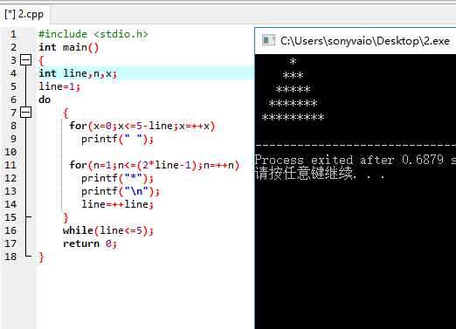Viewport: 456px width, 329px height.
Task: Click the empty line 10 in the editor
Action: (145, 152)
